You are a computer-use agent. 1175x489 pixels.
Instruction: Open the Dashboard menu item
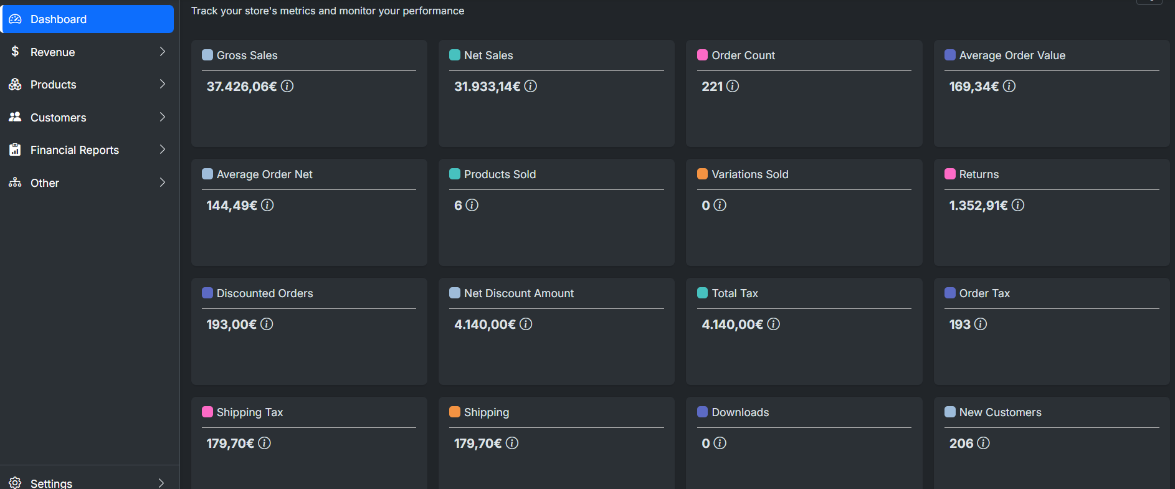tap(88, 19)
